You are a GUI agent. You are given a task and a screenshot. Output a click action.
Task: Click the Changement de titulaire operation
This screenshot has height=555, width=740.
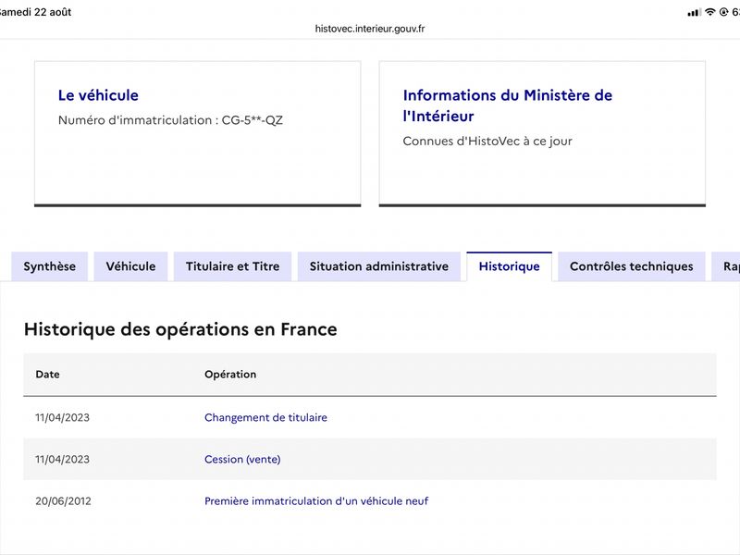pyautogui.click(x=265, y=418)
